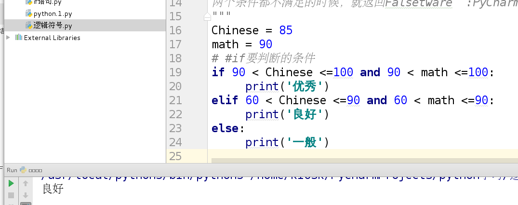Stop the running process with the square button
This screenshot has width=518, height=205.
click(11, 195)
